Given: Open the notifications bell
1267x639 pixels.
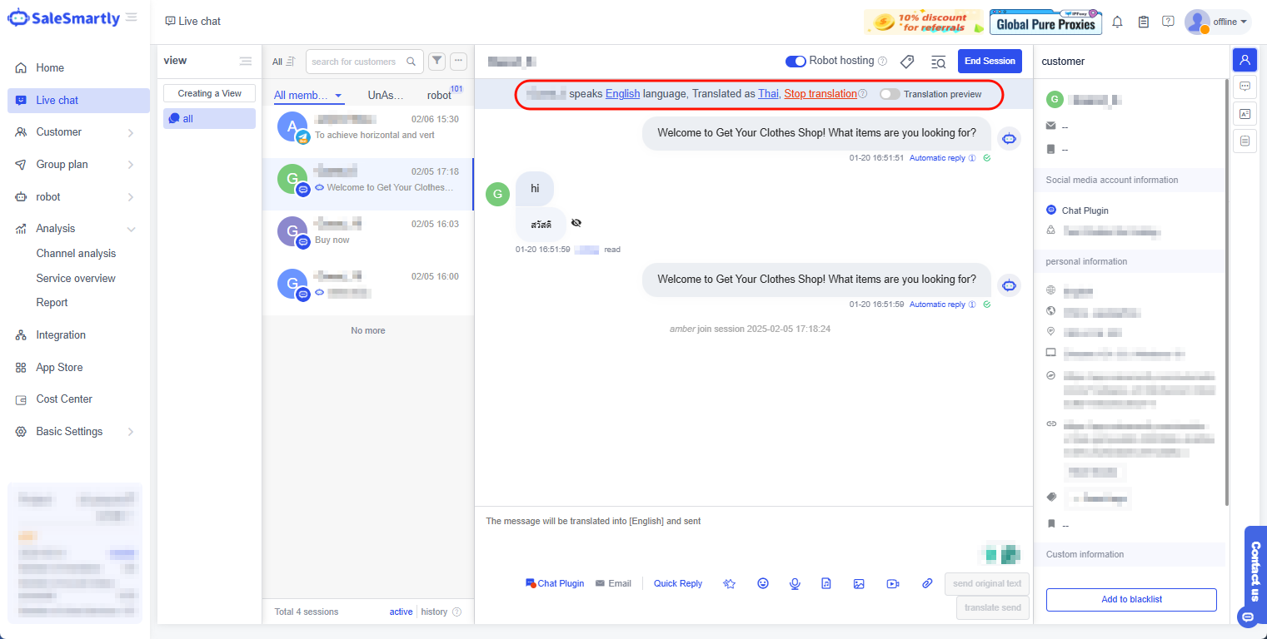Looking at the screenshot, I should click(x=1118, y=22).
